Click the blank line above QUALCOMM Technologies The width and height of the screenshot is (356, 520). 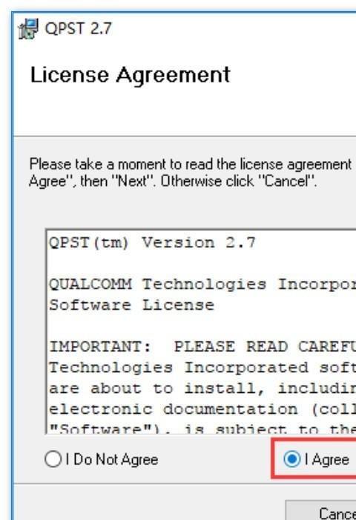click(202, 264)
